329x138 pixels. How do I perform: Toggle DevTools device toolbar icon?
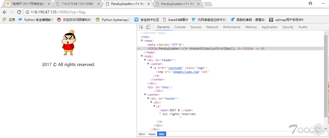(x=148, y=27)
